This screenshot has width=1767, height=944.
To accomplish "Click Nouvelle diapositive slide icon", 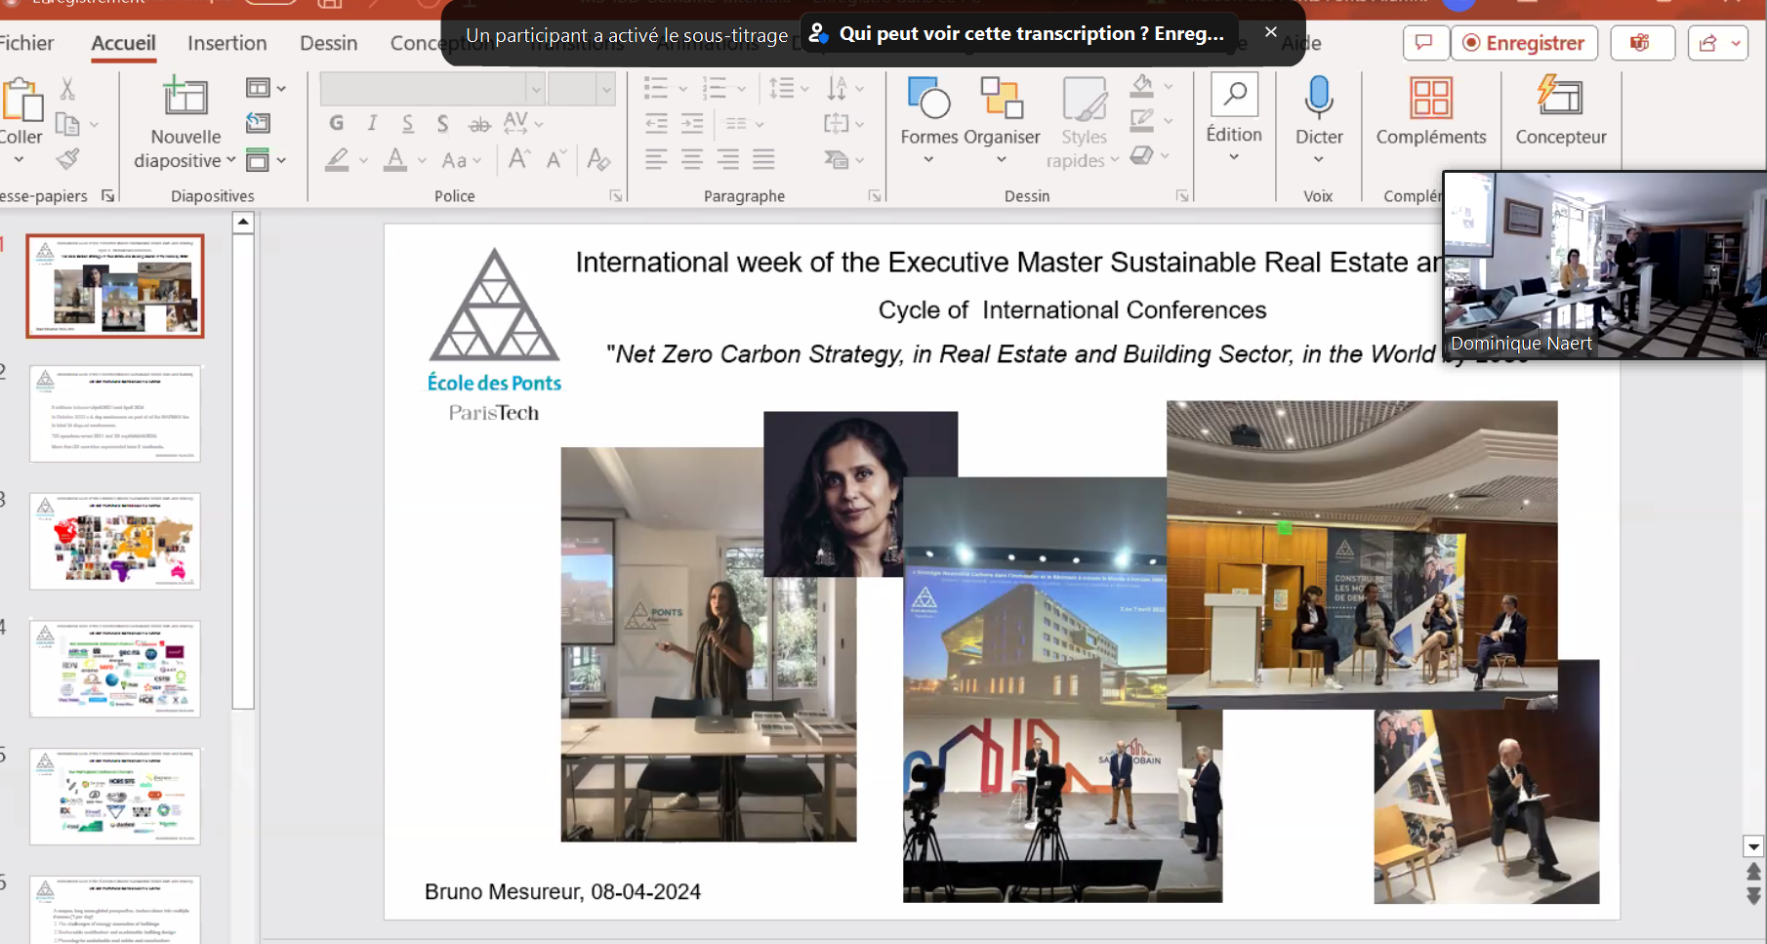I will (x=185, y=97).
